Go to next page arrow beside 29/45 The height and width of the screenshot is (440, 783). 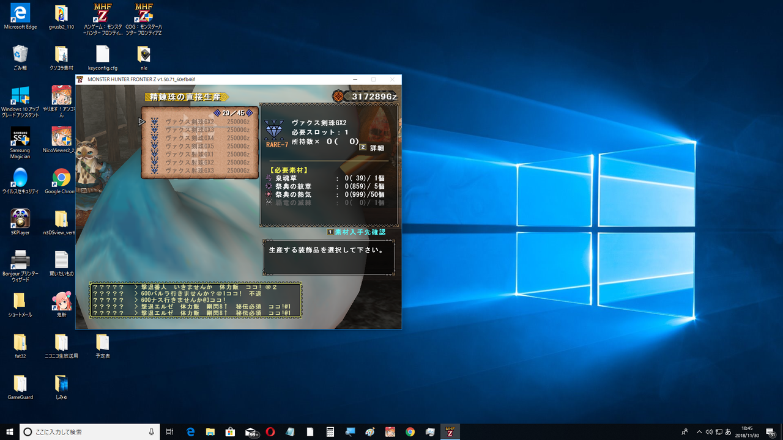coord(250,113)
